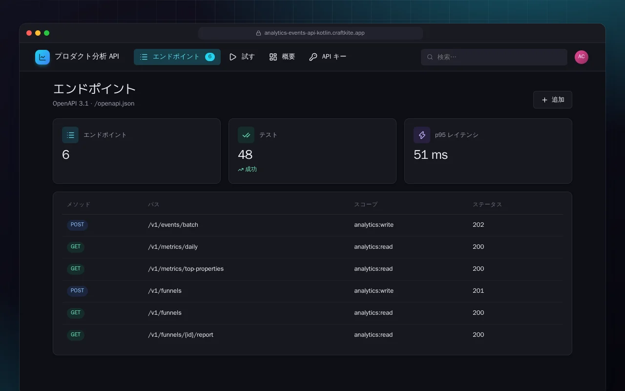Click analytics:write scope for /v1/events/batch
The height and width of the screenshot is (391, 625).
374,225
